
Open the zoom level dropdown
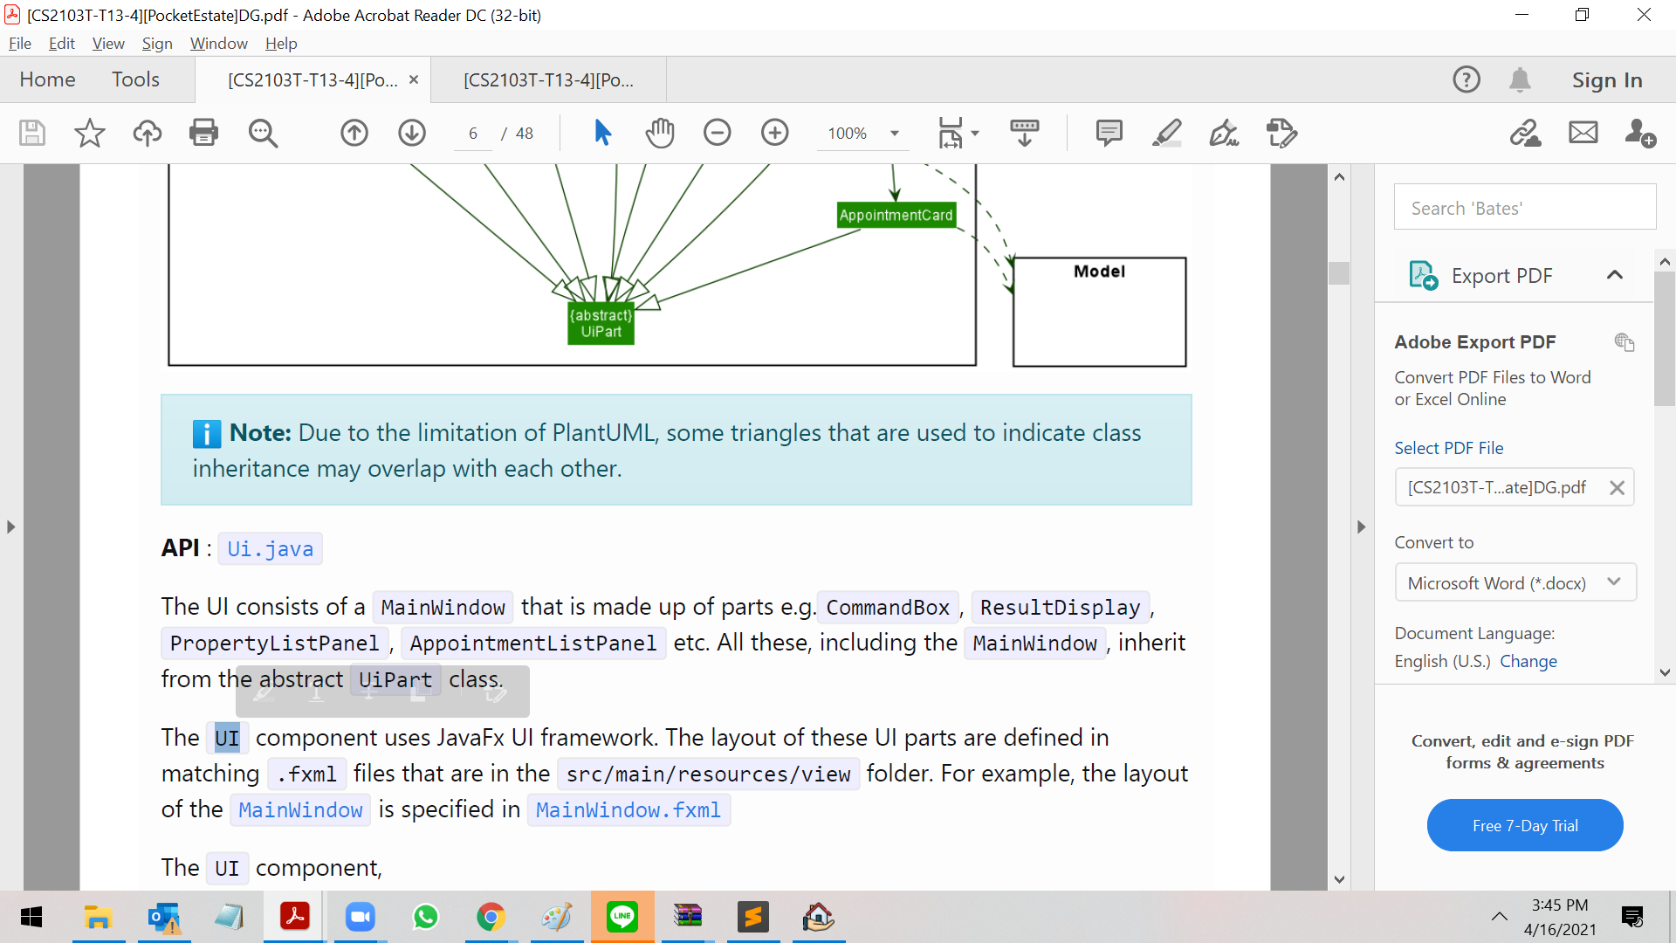pos(895,134)
